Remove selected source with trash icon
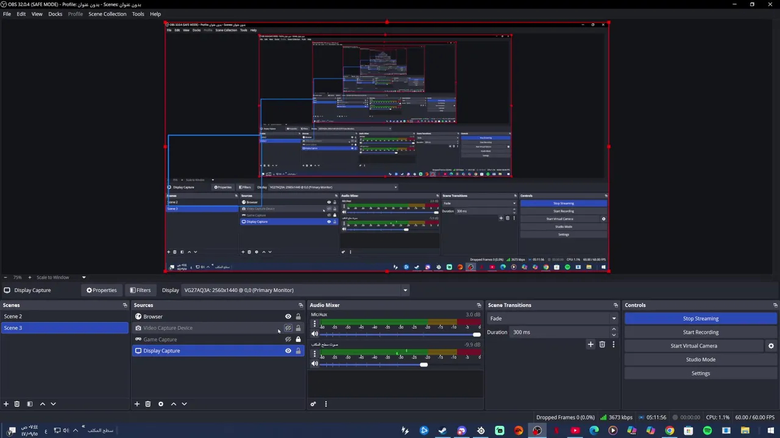This screenshot has width=780, height=438. coord(147,404)
